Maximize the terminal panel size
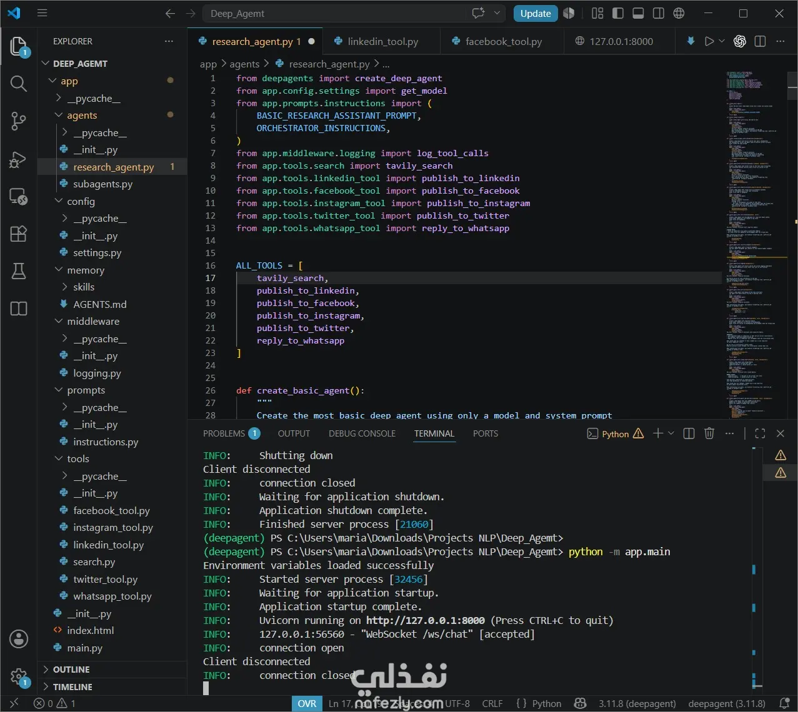 coord(760,433)
